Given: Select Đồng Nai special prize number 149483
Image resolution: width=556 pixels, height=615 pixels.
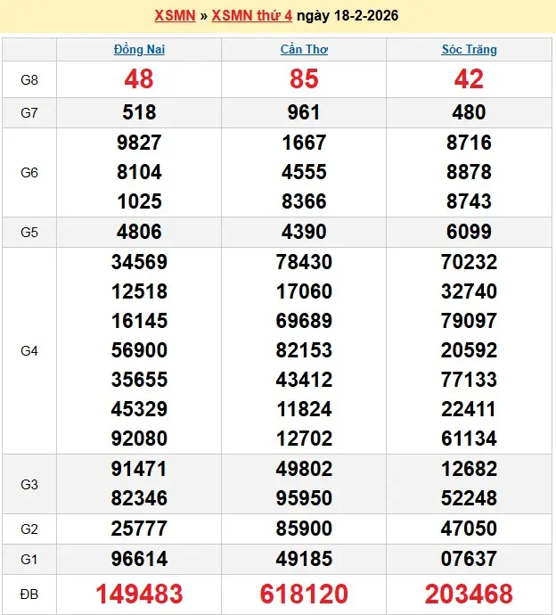Looking at the screenshot, I should pos(139,594).
